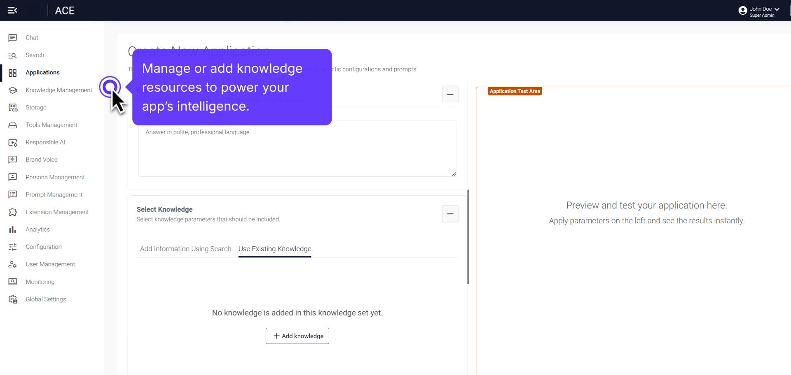Collapse the Select Knowledge panel
This screenshot has width=791, height=375.
[450, 214]
